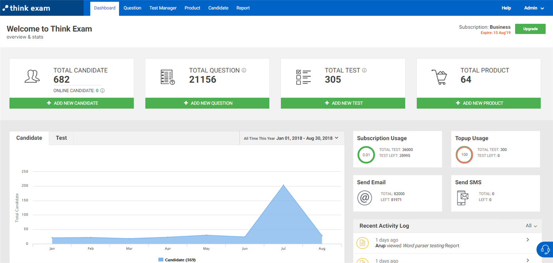Click the total product count 64
Viewport: 553px width, 263px height.
pyautogui.click(x=466, y=79)
